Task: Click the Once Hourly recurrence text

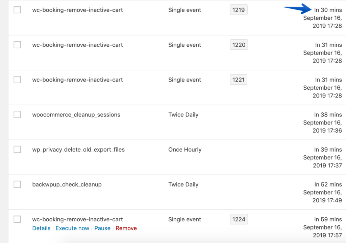Action: point(185,150)
